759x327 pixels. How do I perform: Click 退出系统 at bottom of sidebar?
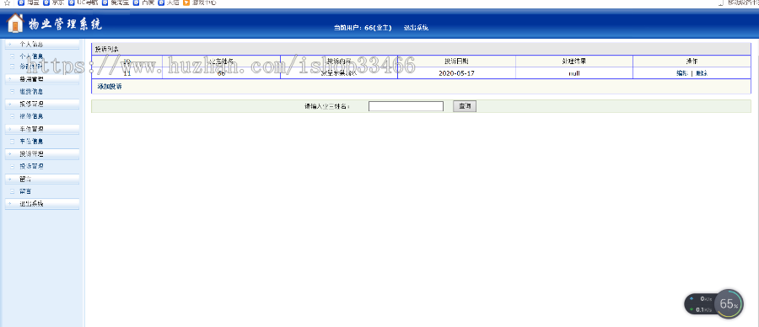tap(41, 204)
